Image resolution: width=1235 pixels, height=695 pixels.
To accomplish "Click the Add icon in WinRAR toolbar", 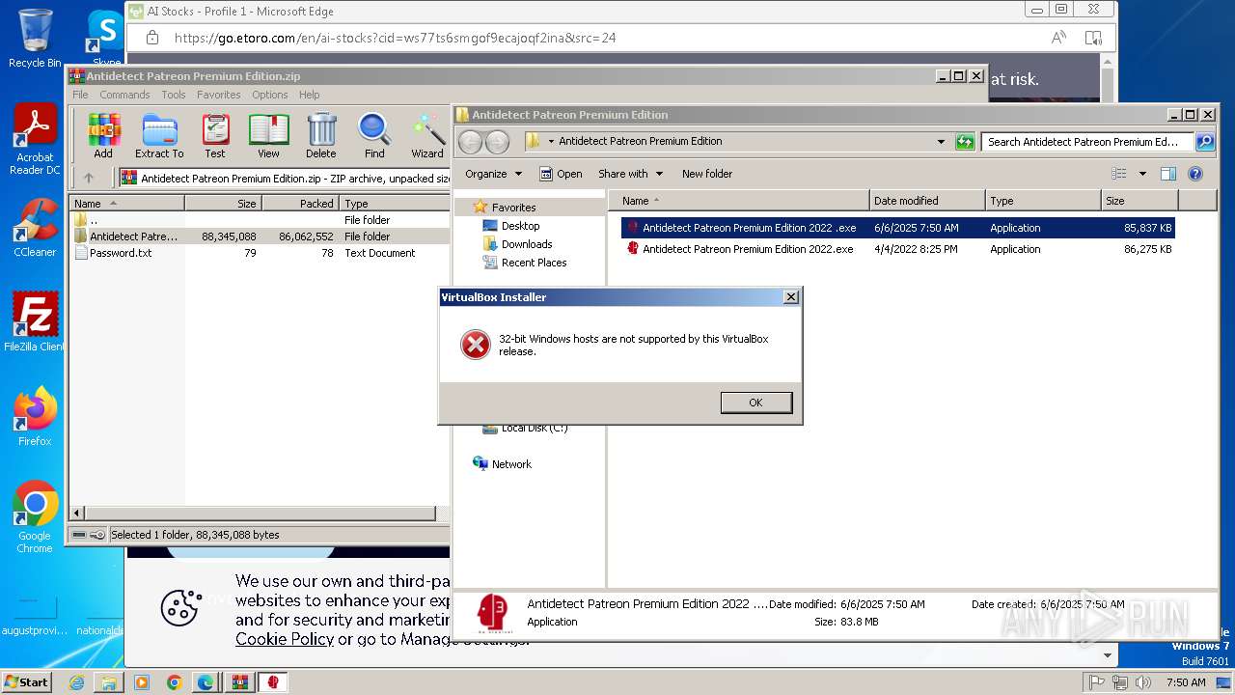I will click(103, 135).
